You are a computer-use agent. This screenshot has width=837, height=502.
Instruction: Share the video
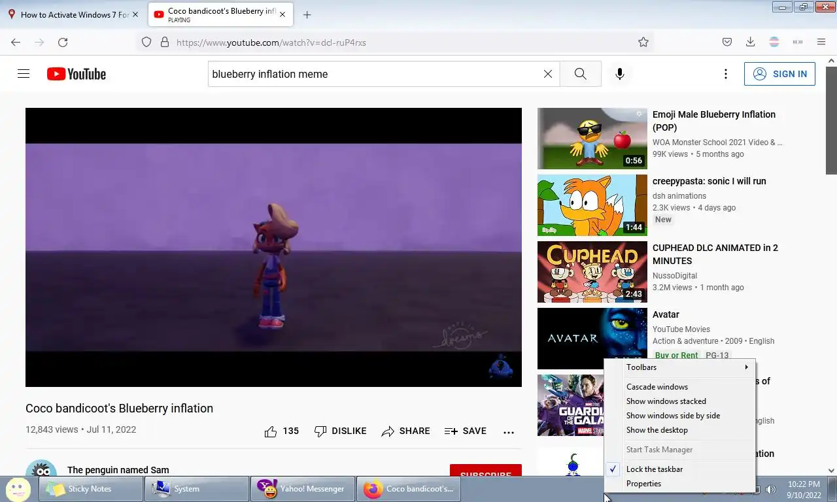[405, 431]
